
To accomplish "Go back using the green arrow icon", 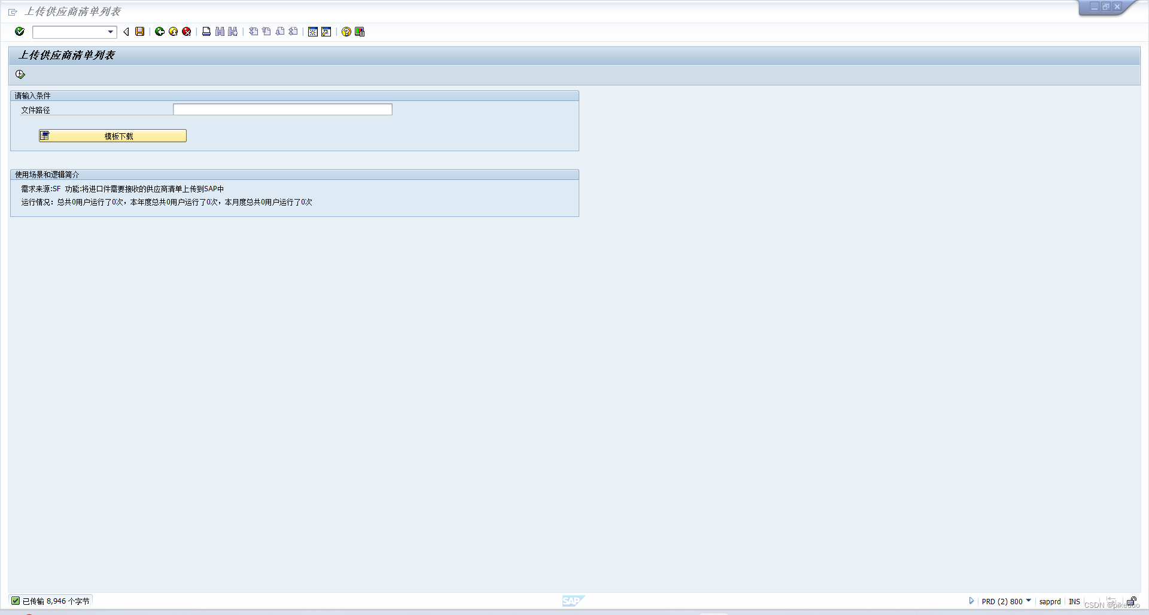I will [160, 32].
